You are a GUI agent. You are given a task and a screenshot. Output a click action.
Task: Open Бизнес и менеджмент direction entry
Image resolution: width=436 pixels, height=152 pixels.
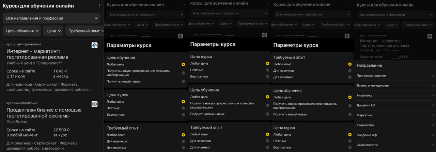coord(373,86)
